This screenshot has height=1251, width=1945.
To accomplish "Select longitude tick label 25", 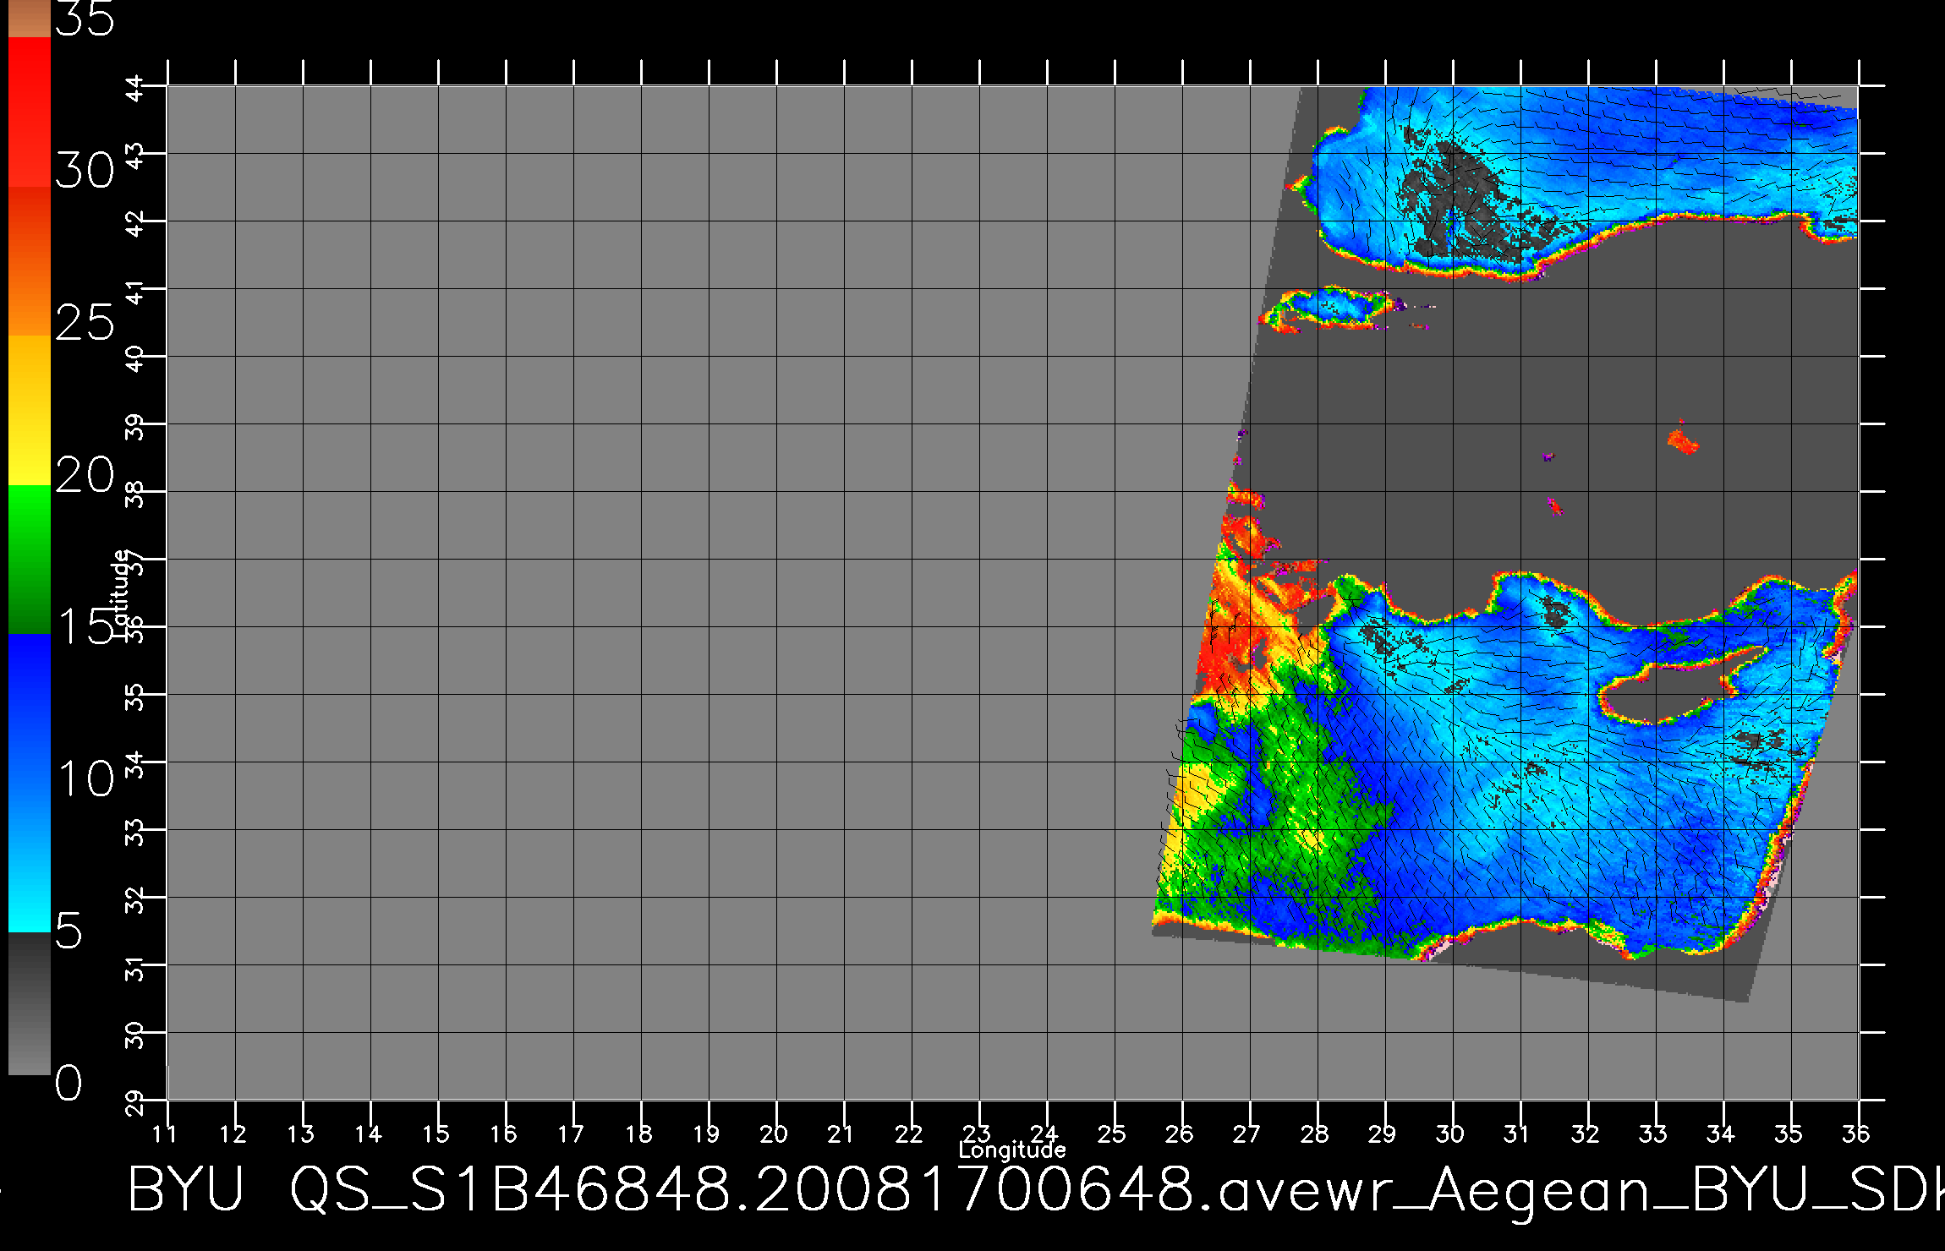I will [1113, 1134].
